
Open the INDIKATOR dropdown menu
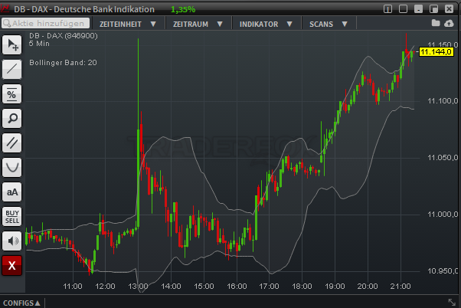point(266,24)
